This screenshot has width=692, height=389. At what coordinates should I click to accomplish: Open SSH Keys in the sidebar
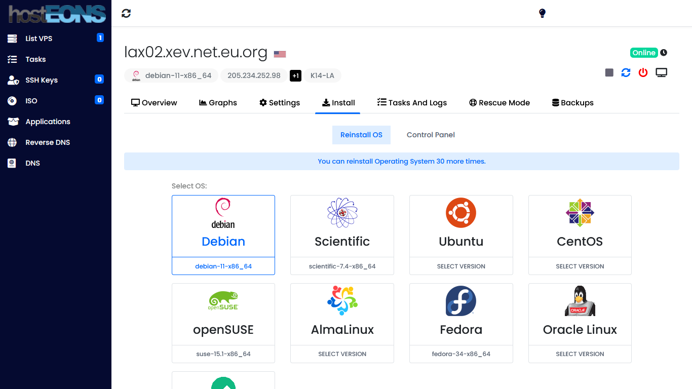point(42,80)
